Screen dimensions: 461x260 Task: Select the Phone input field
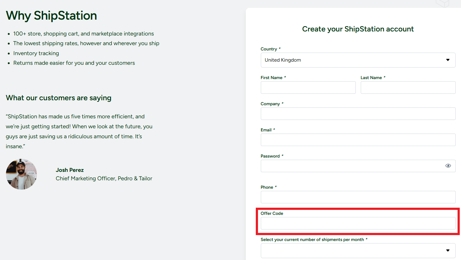[358, 197]
